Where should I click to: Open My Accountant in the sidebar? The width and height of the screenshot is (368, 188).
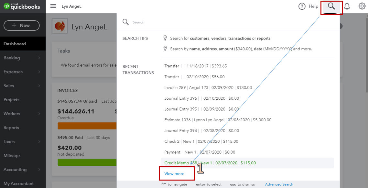[x=23, y=183]
